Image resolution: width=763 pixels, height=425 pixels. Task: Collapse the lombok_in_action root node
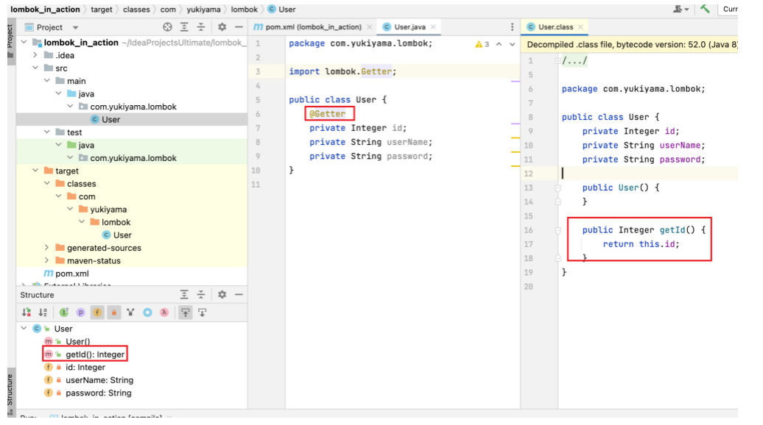(24, 42)
